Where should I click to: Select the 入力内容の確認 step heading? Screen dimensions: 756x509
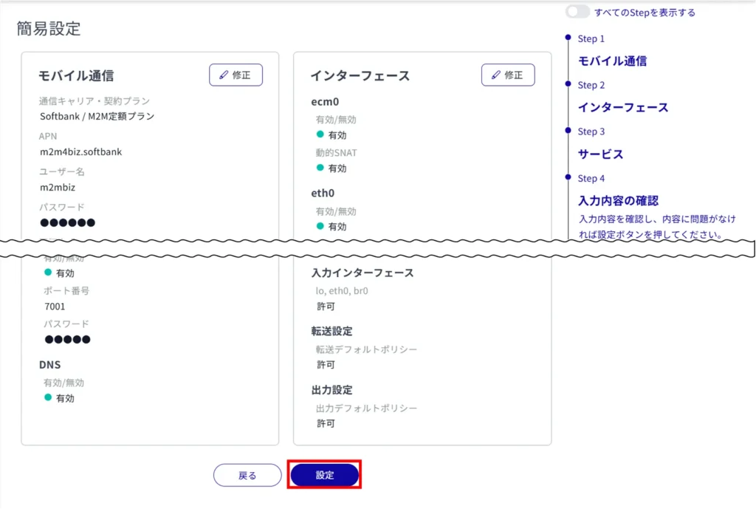click(617, 201)
